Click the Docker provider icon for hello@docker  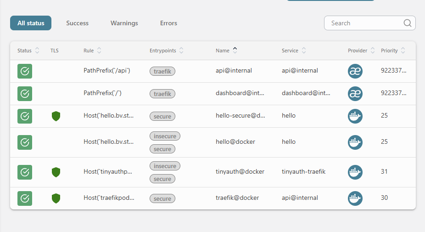[355, 142]
